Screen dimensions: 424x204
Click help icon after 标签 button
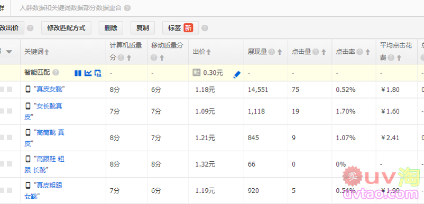pyautogui.click(x=205, y=28)
